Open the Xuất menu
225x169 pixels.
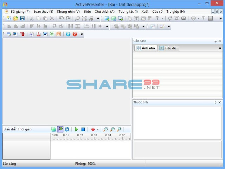pos(145,12)
